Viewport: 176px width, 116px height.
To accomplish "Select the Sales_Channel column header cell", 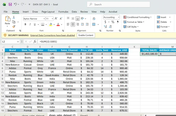I will click(69, 50).
